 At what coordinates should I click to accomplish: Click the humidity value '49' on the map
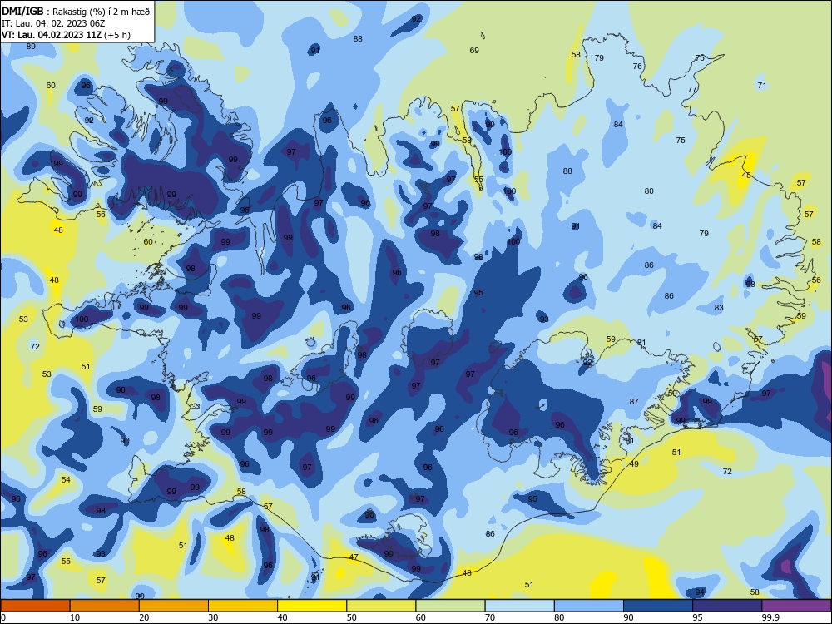coord(634,463)
